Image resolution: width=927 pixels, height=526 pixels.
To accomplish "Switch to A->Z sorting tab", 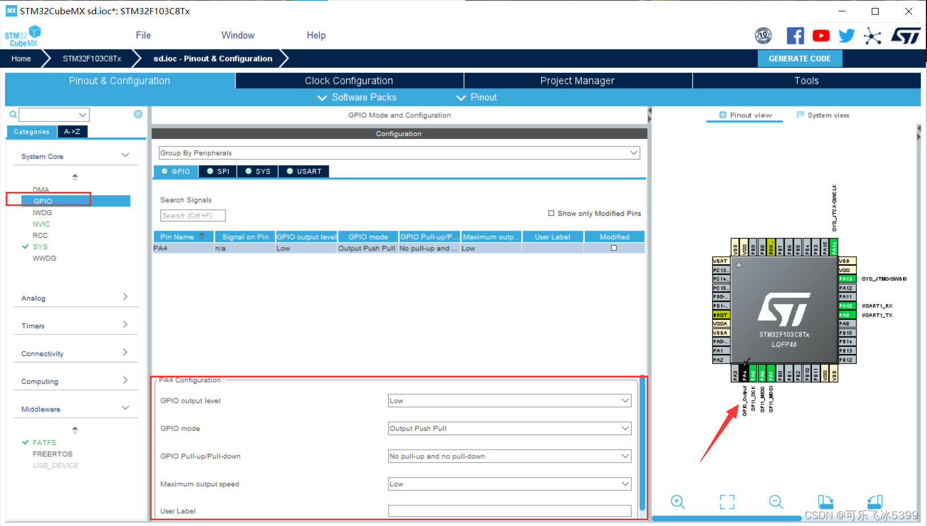I will click(x=72, y=131).
